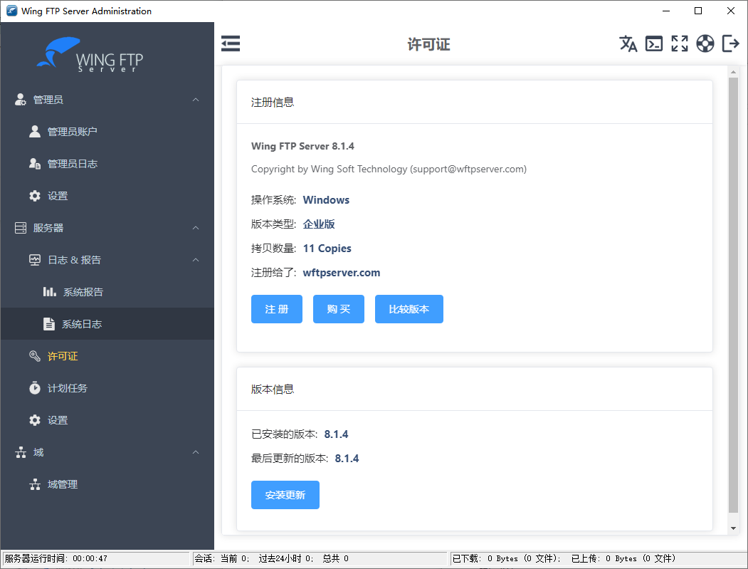This screenshot has height=569, width=748.
Task: Open the 企业版 link
Action: 319,224
